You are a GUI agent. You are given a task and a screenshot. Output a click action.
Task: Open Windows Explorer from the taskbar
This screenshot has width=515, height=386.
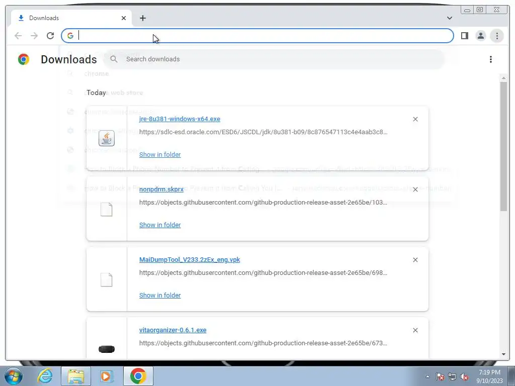tap(76, 376)
